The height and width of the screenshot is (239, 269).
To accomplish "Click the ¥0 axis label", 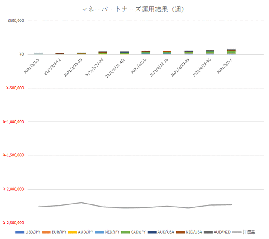I will 21,54.
